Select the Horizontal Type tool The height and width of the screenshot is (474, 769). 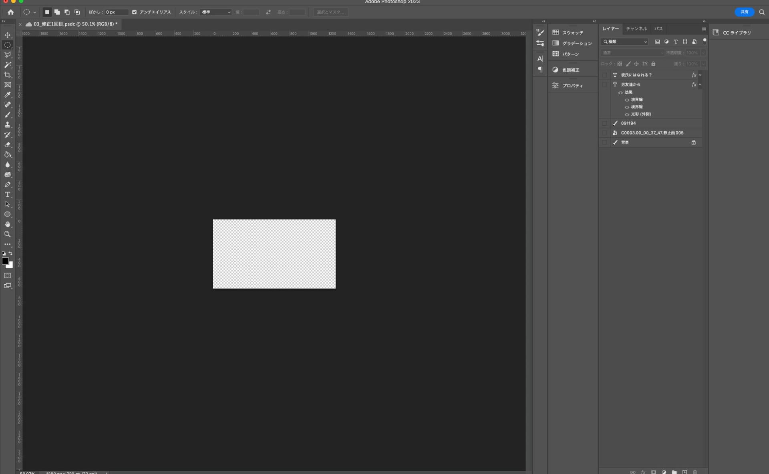click(8, 195)
